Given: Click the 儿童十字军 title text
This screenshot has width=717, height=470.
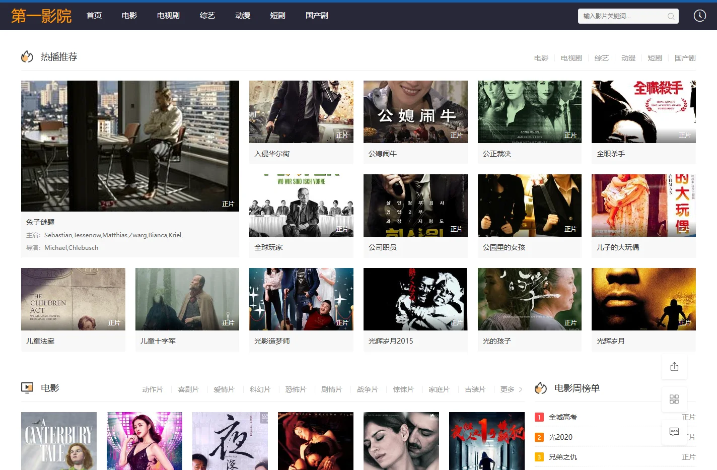Looking at the screenshot, I should pyautogui.click(x=158, y=341).
